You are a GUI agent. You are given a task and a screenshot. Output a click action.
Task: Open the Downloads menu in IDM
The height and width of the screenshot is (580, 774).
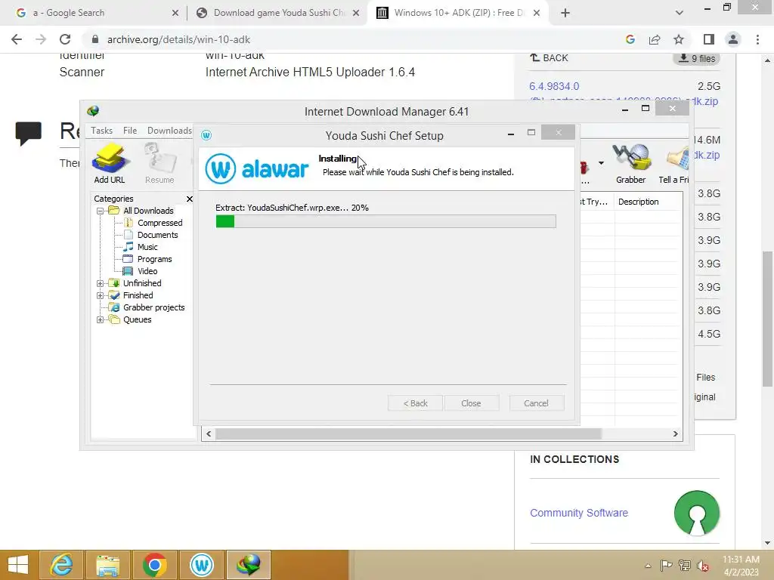point(169,130)
